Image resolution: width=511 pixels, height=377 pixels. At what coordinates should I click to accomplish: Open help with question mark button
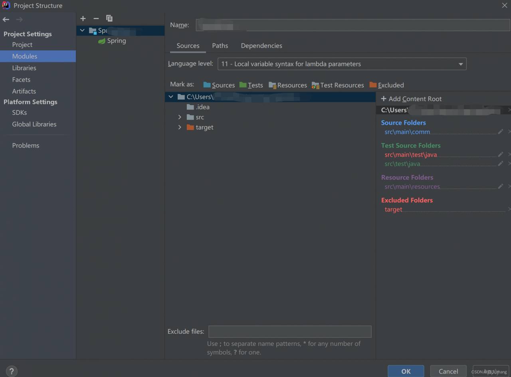(12, 371)
